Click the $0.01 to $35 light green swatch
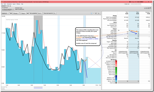Screen dimensions: 154x92 click(116, 74)
